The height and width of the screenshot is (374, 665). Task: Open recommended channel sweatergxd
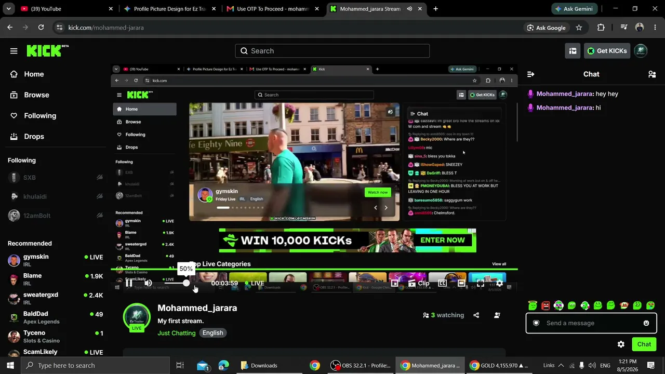pyautogui.click(x=56, y=298)
